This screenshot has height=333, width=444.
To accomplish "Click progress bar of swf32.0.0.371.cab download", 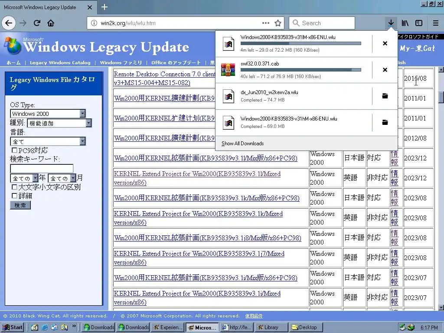I will (x=301, y=70).
